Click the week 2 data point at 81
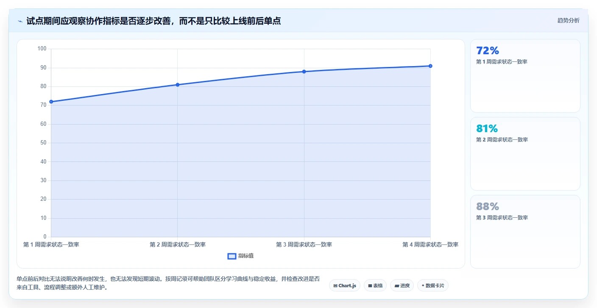597x308 pixels. 178,85
